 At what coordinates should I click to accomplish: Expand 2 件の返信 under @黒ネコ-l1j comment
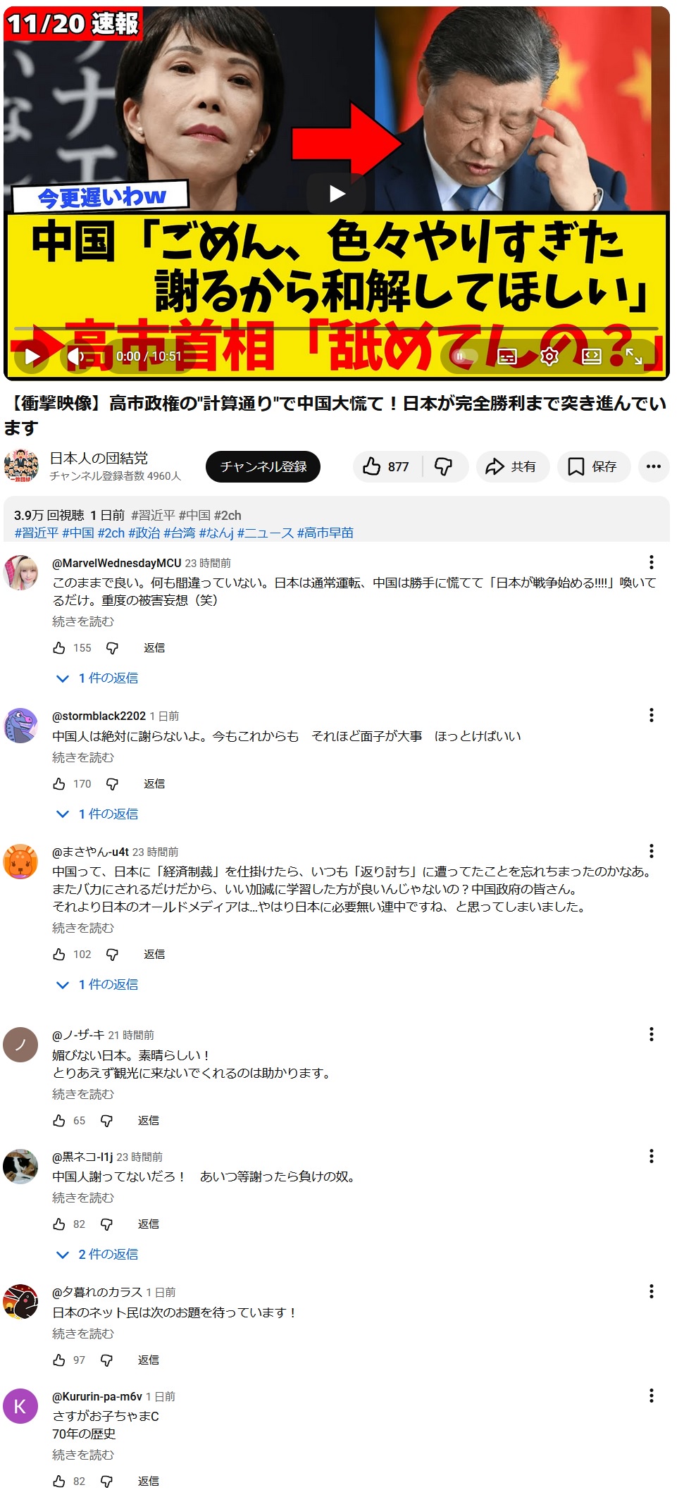point(98,1254)
